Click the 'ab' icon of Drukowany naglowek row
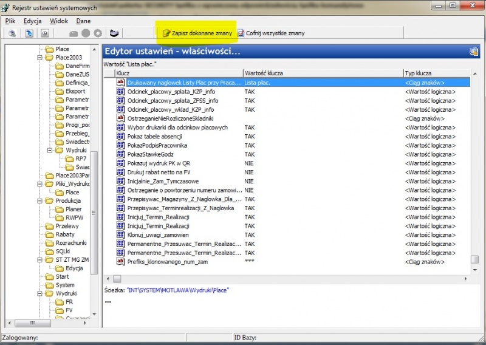Viewport: 486px width, 345px height. click(x=120, y=83)
